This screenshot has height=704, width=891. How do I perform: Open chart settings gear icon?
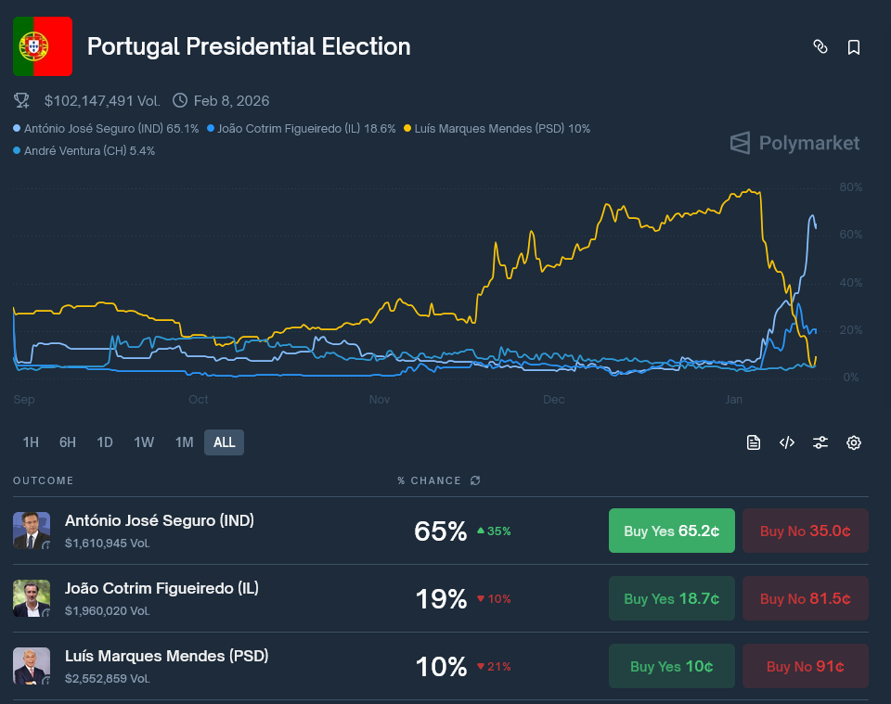[x=854, y=442]
